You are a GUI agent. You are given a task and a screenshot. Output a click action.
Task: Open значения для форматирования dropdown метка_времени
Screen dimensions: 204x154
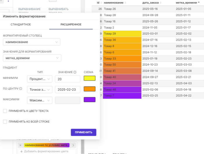[x=32, y=58]
